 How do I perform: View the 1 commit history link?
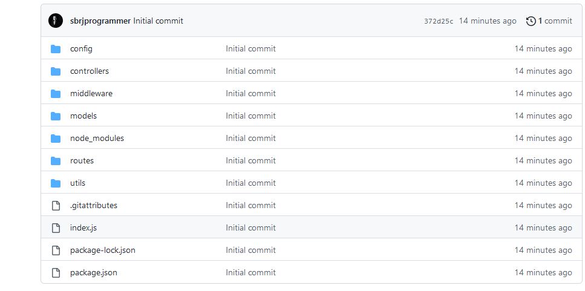point(554,21)
